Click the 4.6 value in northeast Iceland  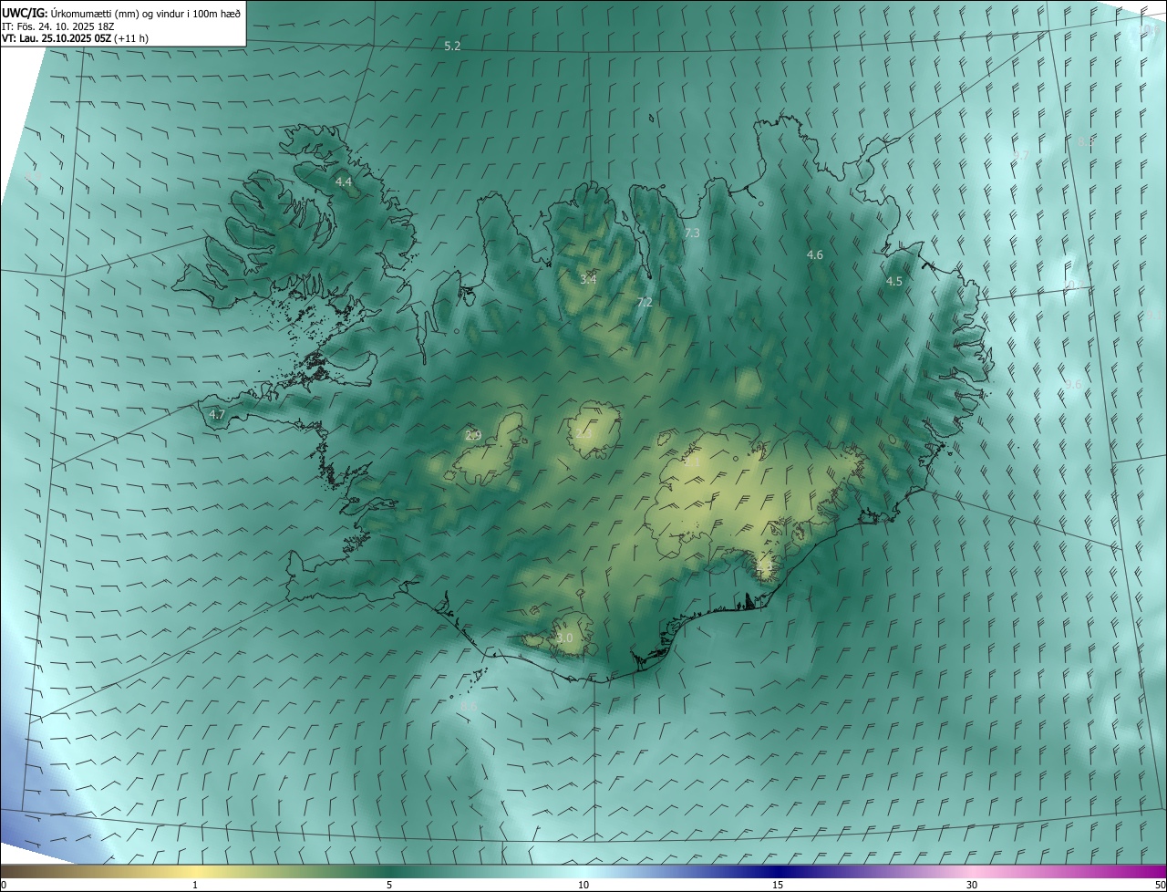815,255
